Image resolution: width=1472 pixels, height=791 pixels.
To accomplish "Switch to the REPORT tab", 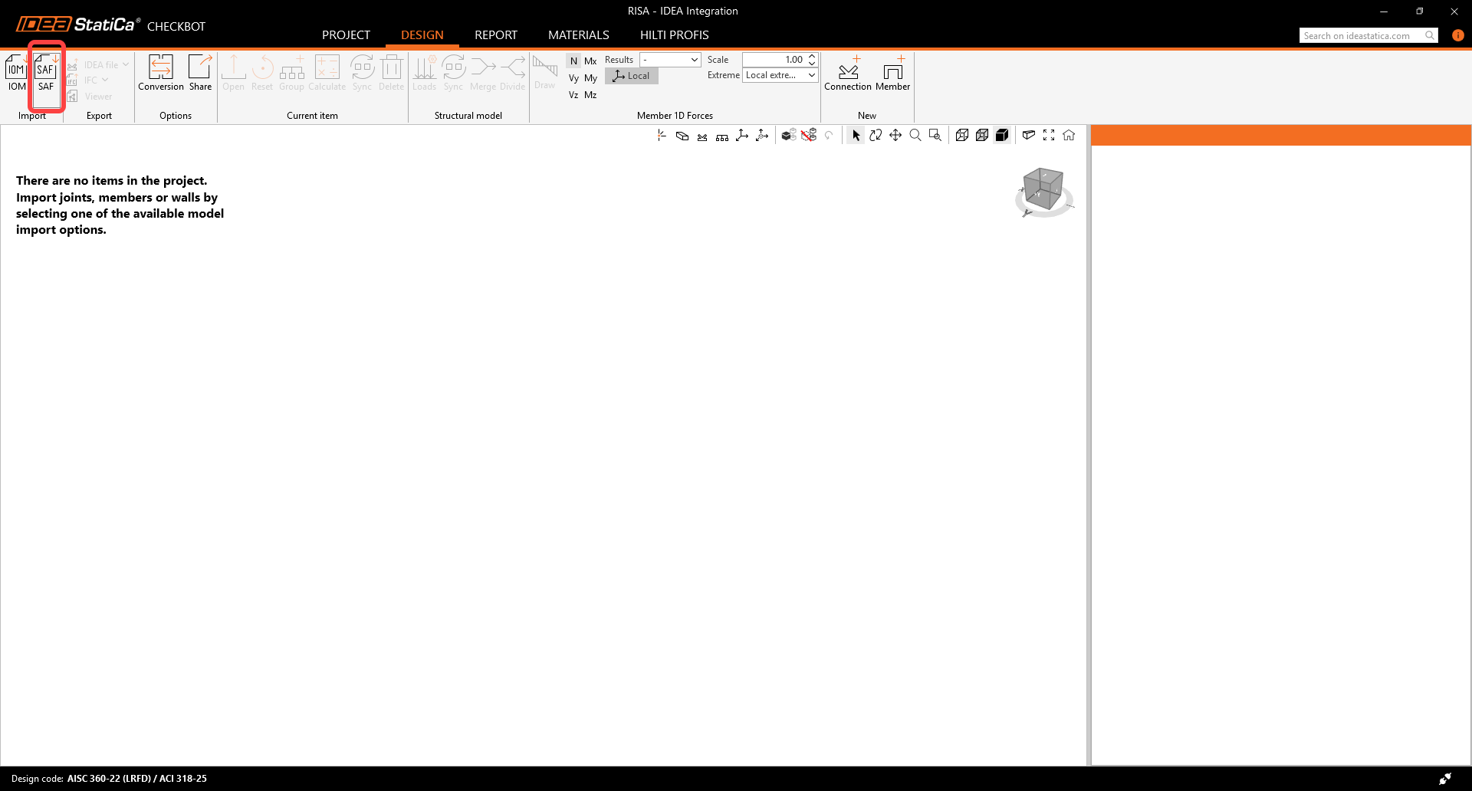I will tap(496, 35).
